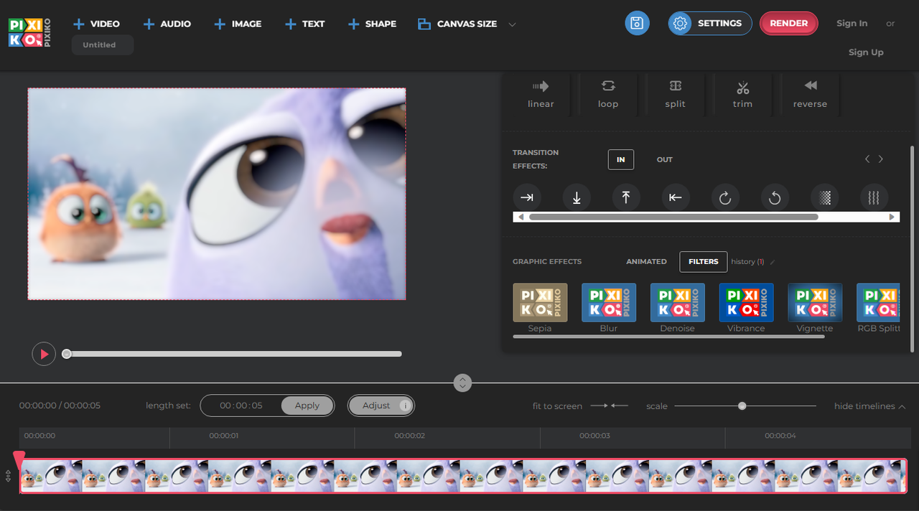Choose the slide up transition
The height and width of the screenshot is (511, 919).
click(626, 197)
